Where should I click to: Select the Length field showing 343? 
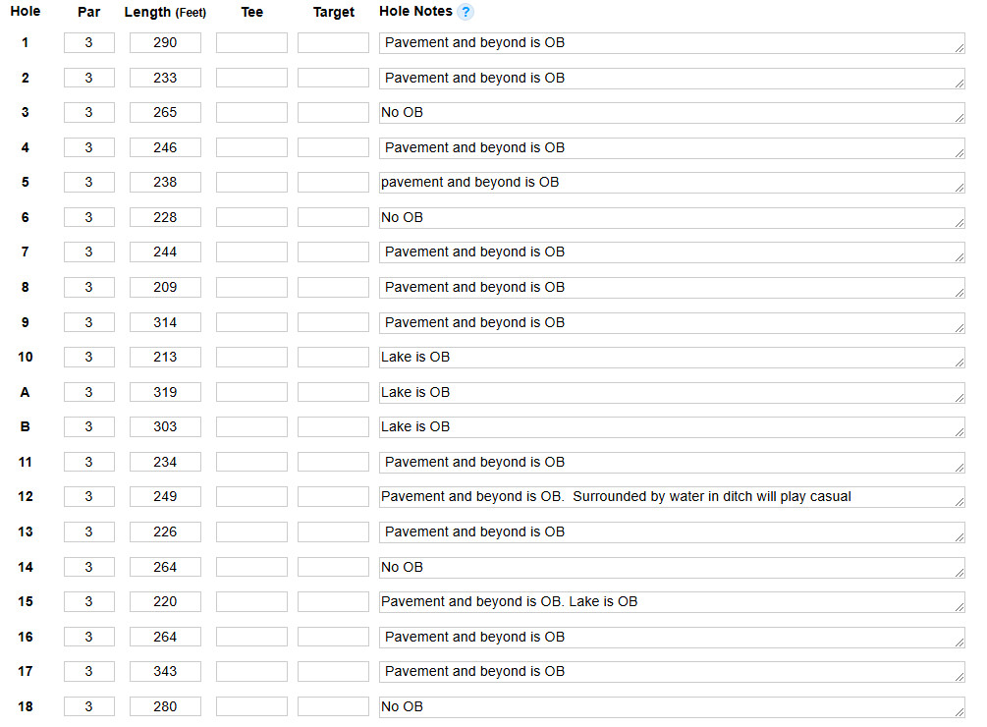click(165, 672)
